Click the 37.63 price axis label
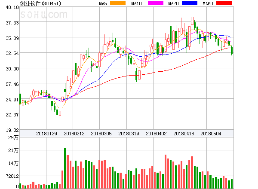The width and height of the screenshot is (258, 189). 12,23
